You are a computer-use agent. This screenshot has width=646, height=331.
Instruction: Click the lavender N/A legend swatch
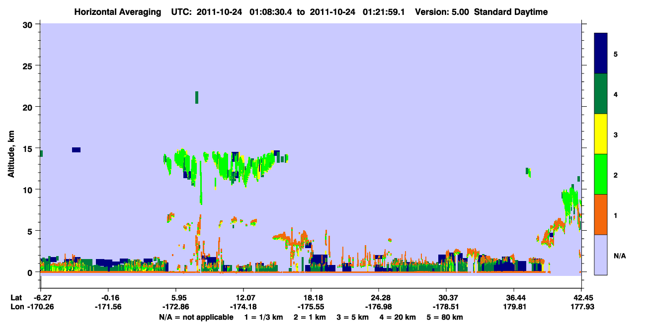tap(601, 255)
